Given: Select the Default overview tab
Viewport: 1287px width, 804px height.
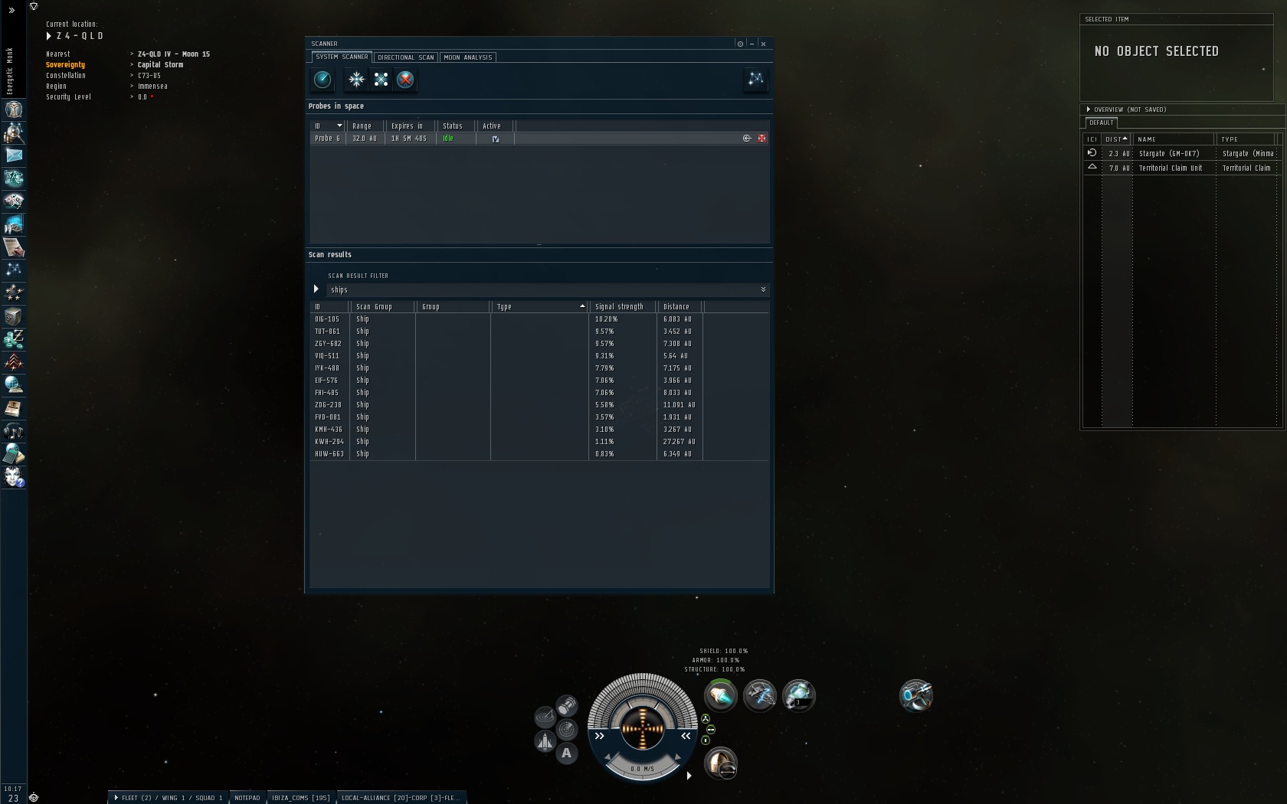Looking at the screenshot, I should 1102,123.
